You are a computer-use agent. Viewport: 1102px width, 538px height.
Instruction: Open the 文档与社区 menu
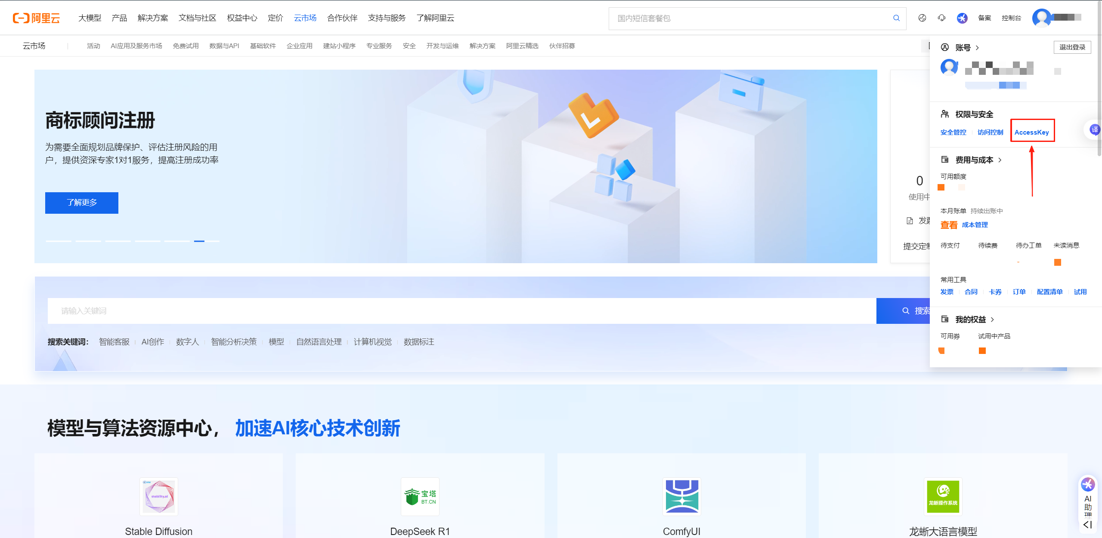[x=197, y=18]
